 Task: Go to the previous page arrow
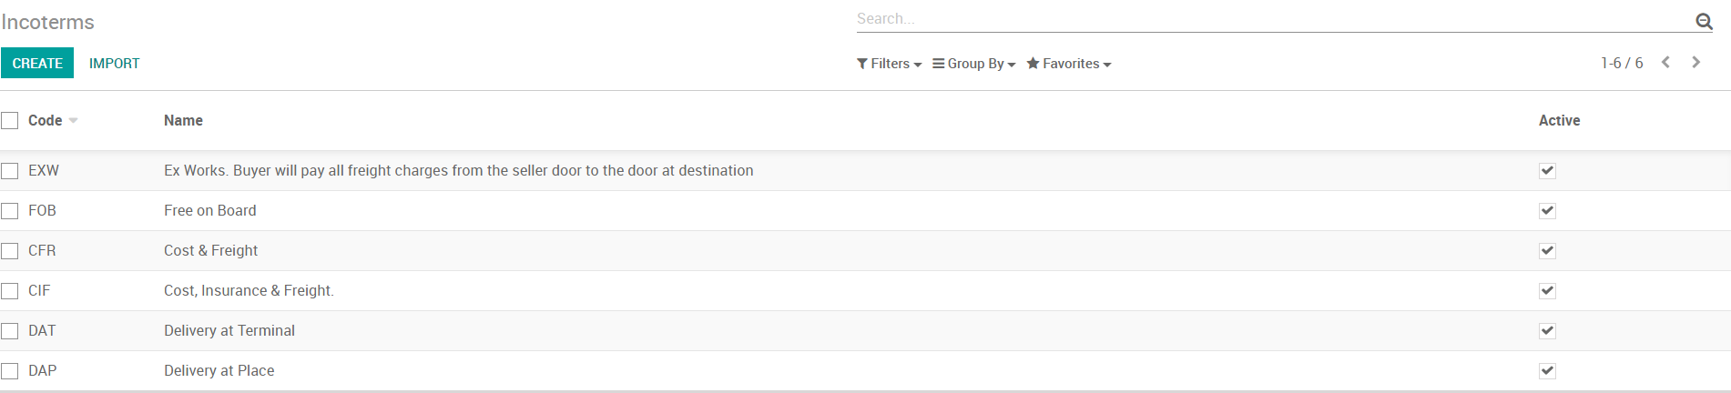pyautogui.click(x=1665, y=63)
